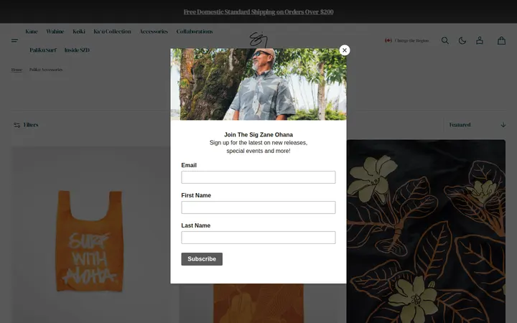Screen dimensions: 517x323
Task: Focus the Email input field
Action: coord(258,177)
